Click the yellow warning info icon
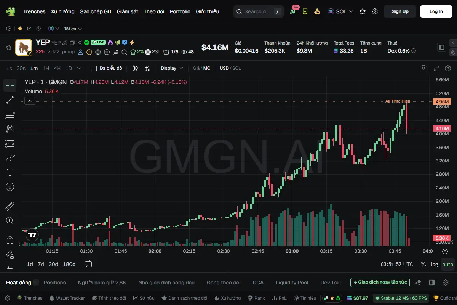 tap(89, 52)
